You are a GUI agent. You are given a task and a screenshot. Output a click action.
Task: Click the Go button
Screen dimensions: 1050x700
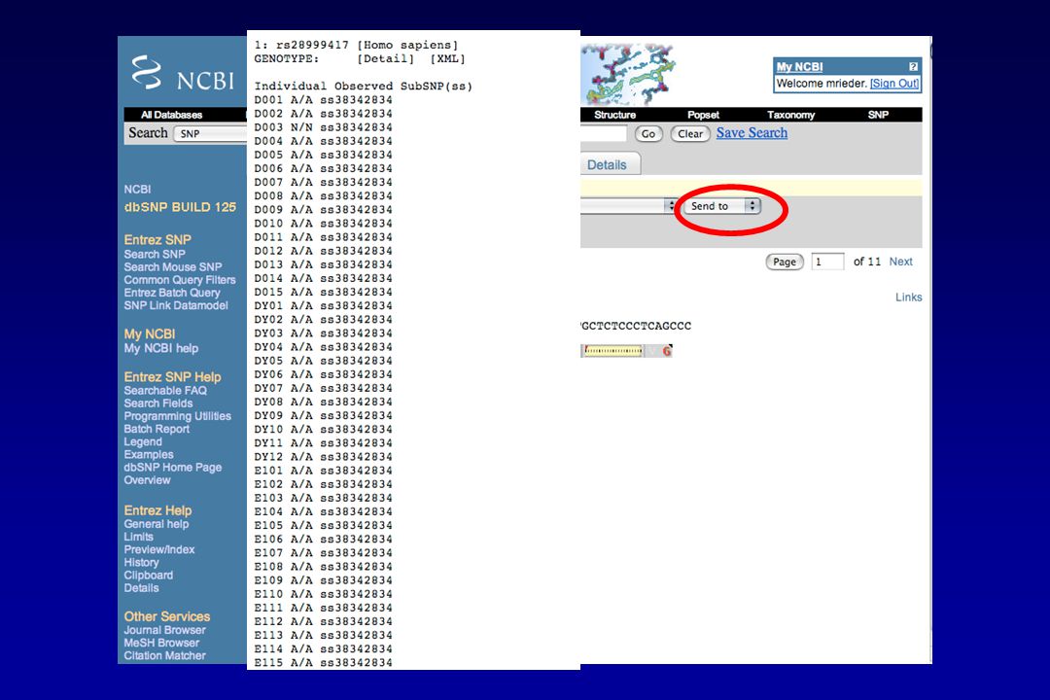click(648, 134)
